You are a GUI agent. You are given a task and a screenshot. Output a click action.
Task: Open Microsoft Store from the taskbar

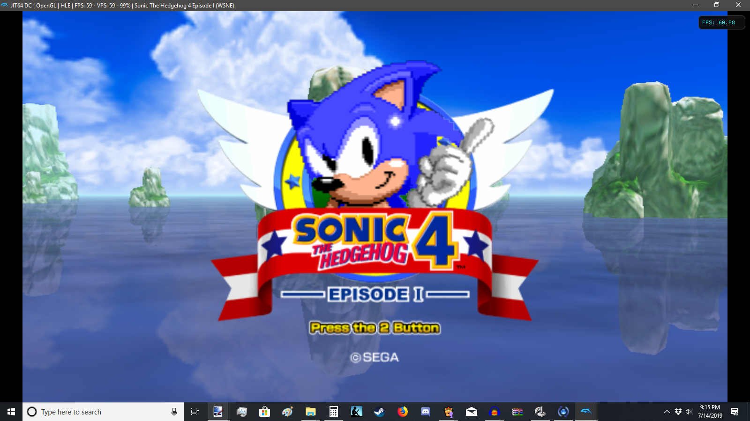(x=264, y=412)
